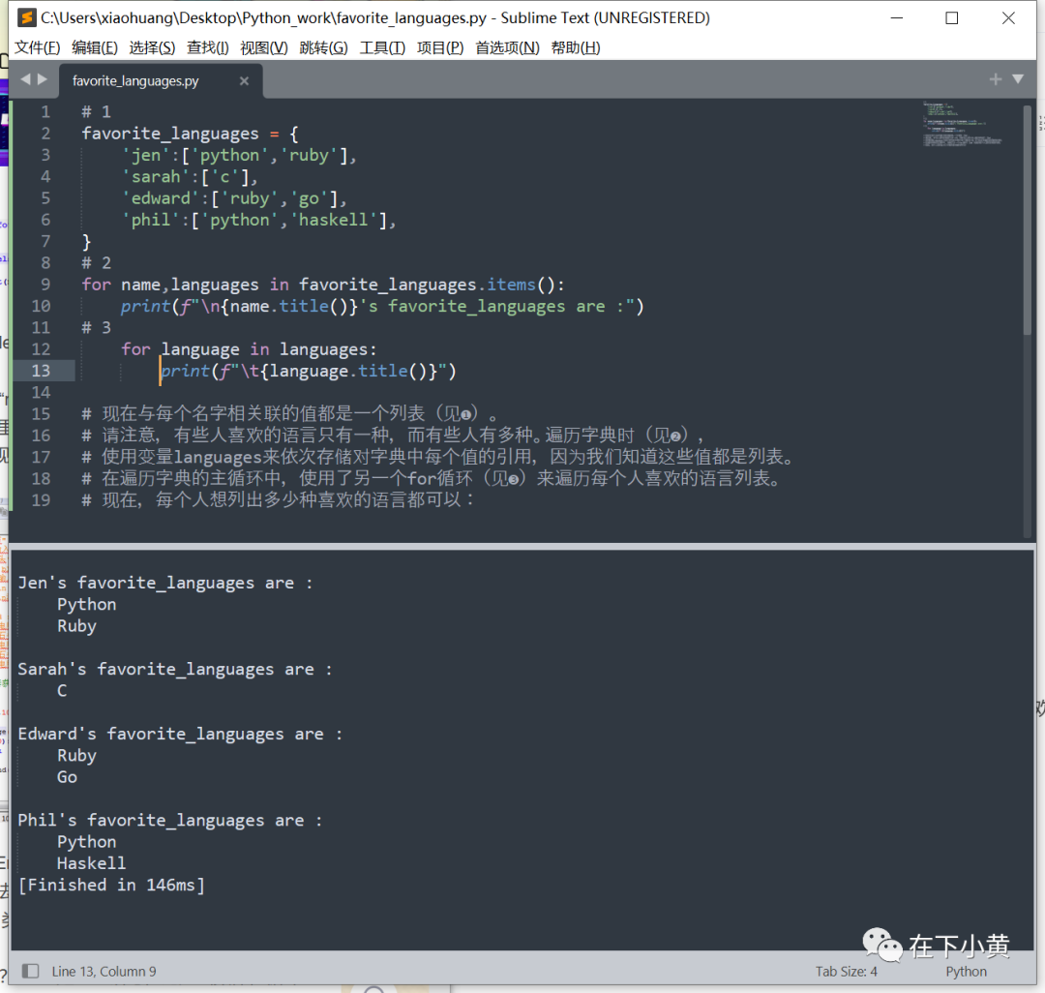The height and width of the screenshot is (993, 1045).
Task: Click the 'haskell' string in code
Action: pyautogui.click(x=333, y=220)
